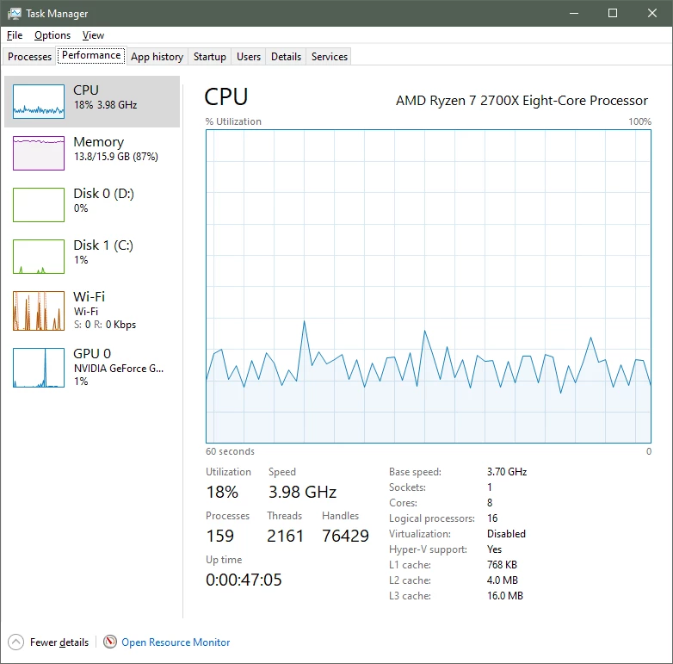Viewport: 673px width, 664px height.
Task: Click the 159 processes count
Action: [219, 536]
